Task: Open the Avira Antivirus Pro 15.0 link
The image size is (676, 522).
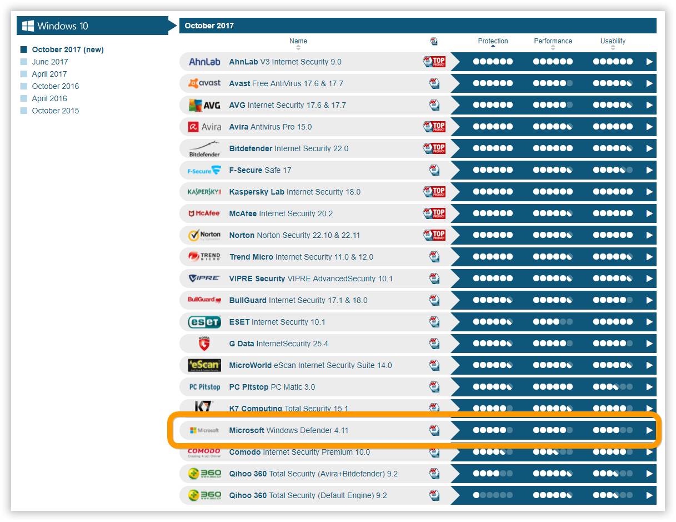Action: point(271,127)
